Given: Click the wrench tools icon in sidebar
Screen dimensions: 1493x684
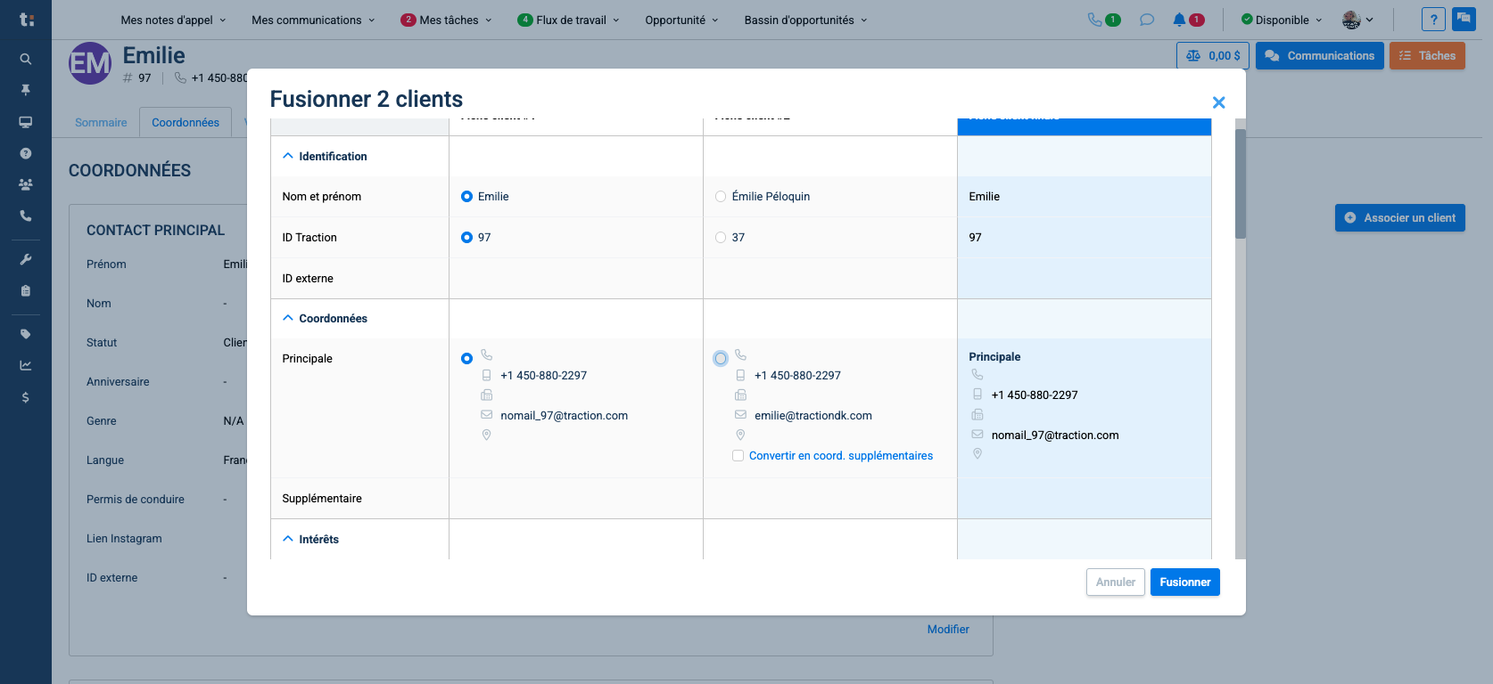Looking at the screenshot, I should [x=26, y=259].
